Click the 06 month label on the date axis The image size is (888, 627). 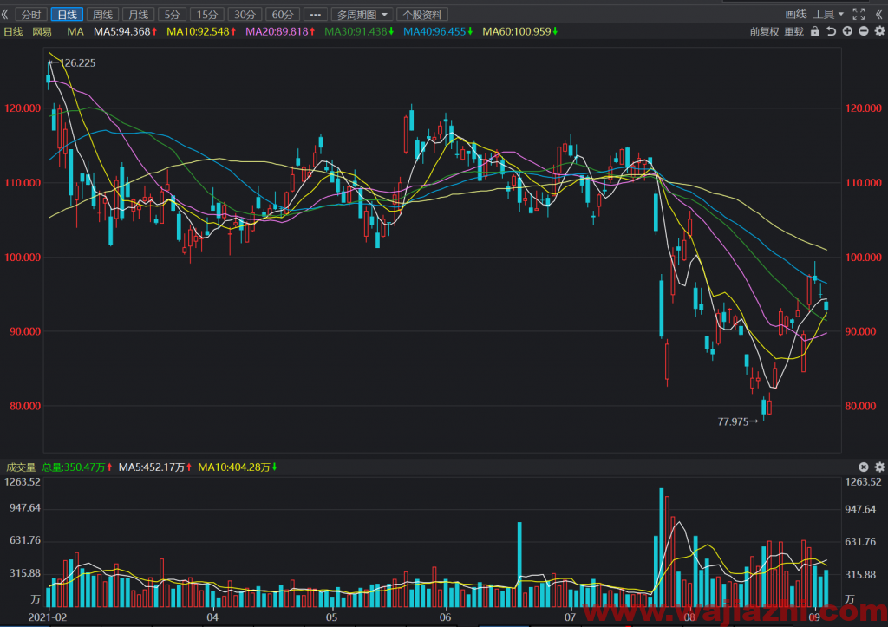[x=445, y=617]
